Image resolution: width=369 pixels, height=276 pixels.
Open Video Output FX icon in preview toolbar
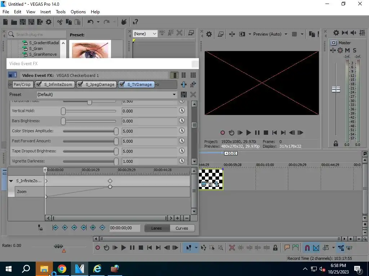pos(232,34)
